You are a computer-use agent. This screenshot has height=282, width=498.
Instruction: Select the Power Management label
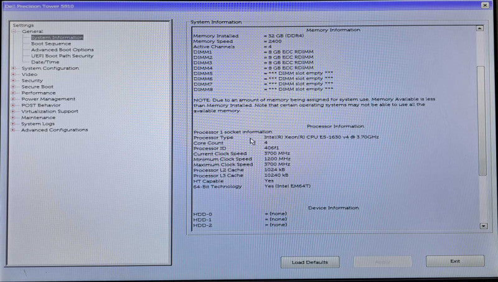49,99
